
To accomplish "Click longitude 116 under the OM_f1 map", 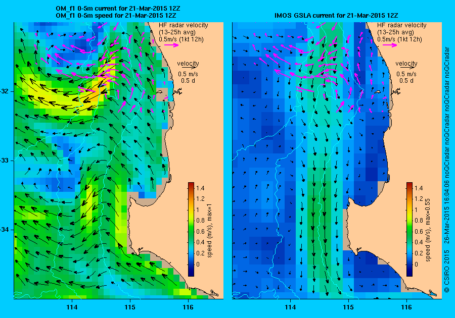I will (x=188, y=307).
